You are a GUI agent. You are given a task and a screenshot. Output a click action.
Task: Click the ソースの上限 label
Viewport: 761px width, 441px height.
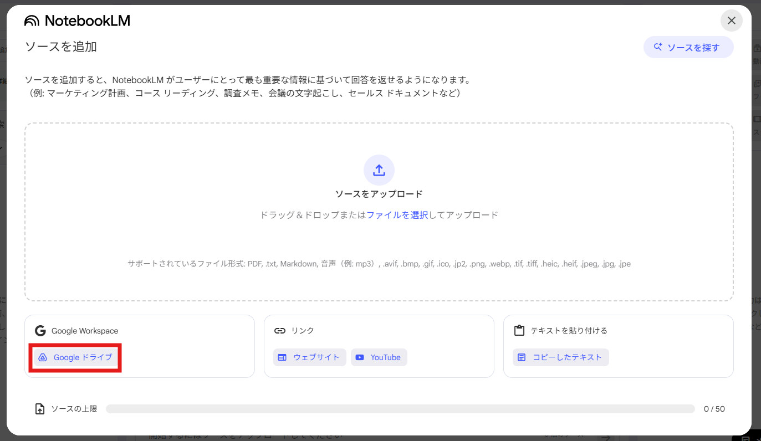pyautogui.click(x=74, y=409)
